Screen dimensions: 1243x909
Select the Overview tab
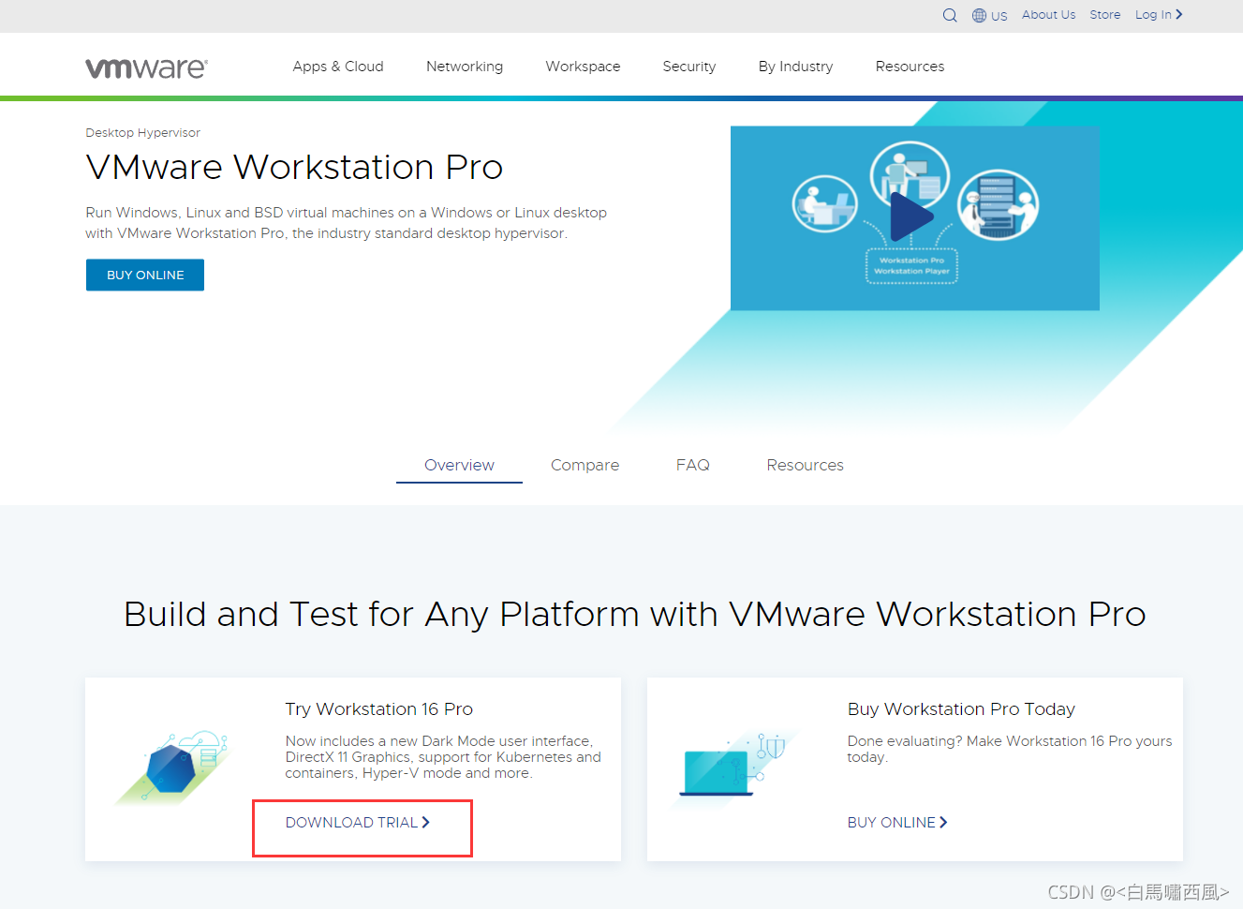(458, 465)
